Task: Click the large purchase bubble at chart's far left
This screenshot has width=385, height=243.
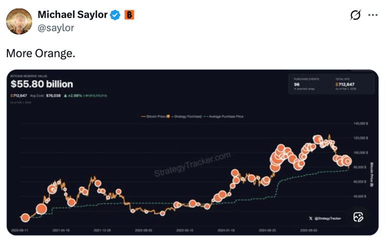Action: (25, 217)
